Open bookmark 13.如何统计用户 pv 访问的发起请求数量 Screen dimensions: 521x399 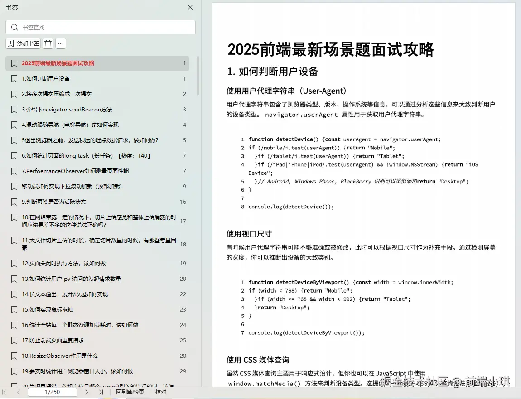point(97,279)
